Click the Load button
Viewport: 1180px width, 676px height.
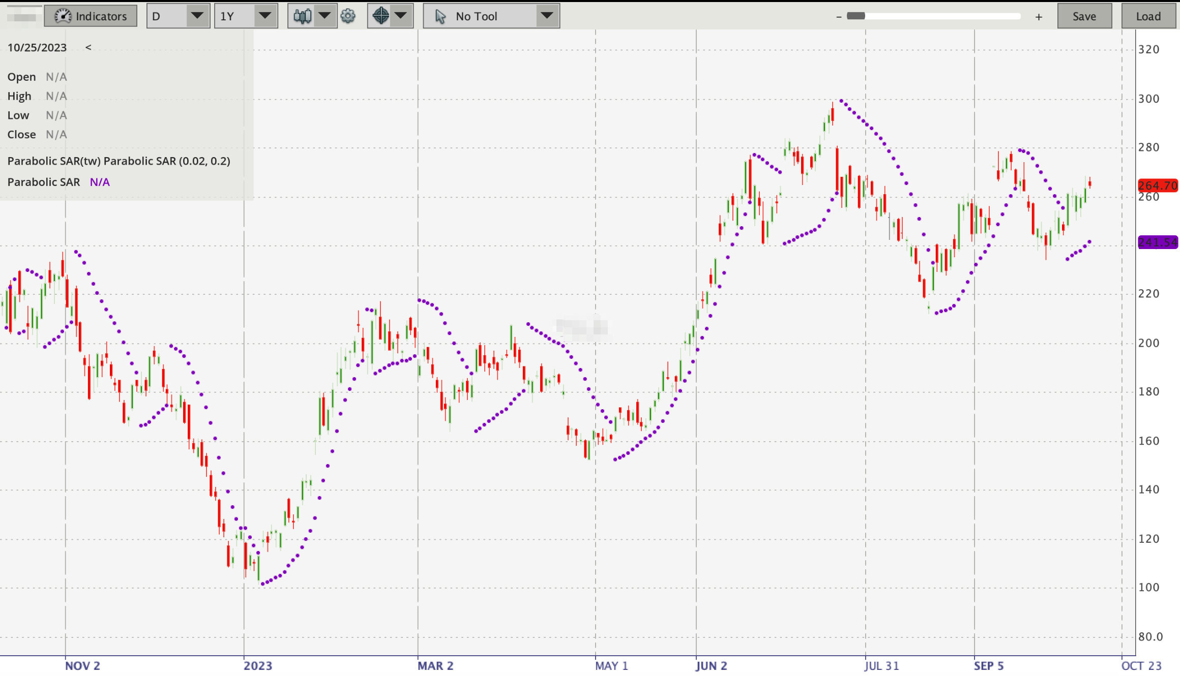[1148, 16]
